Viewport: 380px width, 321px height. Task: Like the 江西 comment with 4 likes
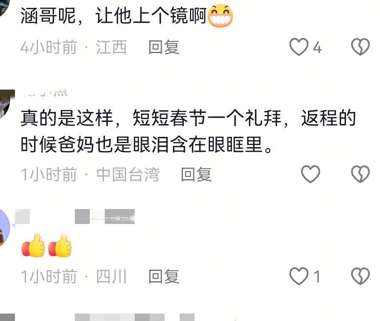coord(299,47)
